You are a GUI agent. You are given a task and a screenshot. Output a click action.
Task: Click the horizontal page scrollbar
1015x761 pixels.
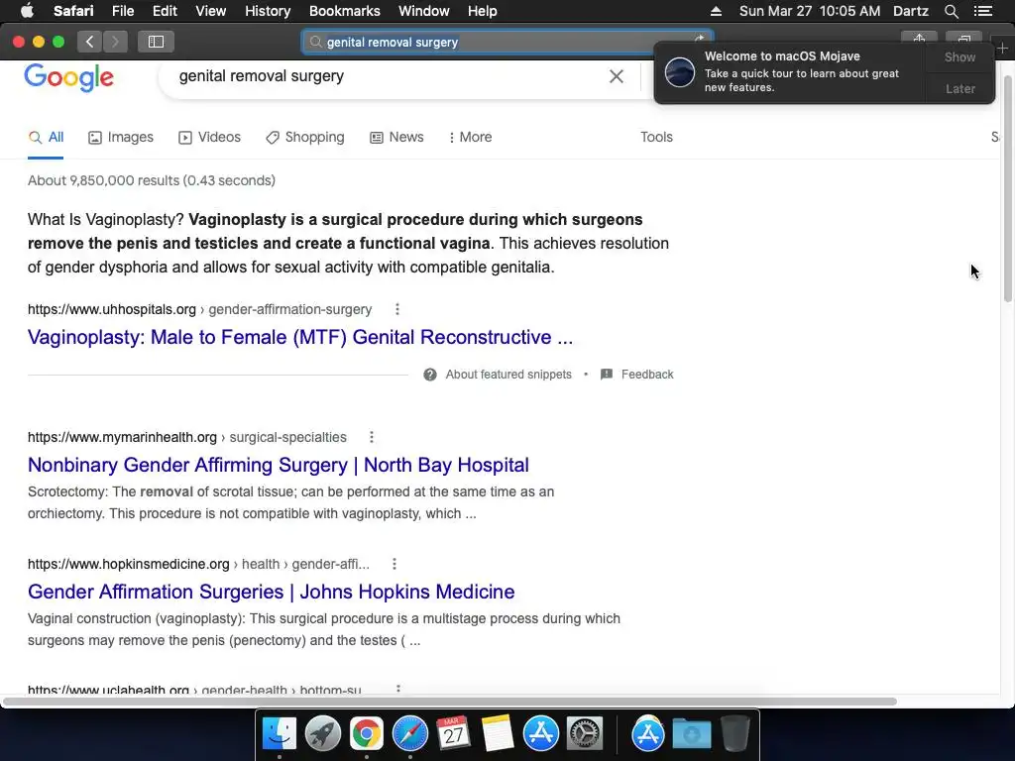[x=450, y=702]
